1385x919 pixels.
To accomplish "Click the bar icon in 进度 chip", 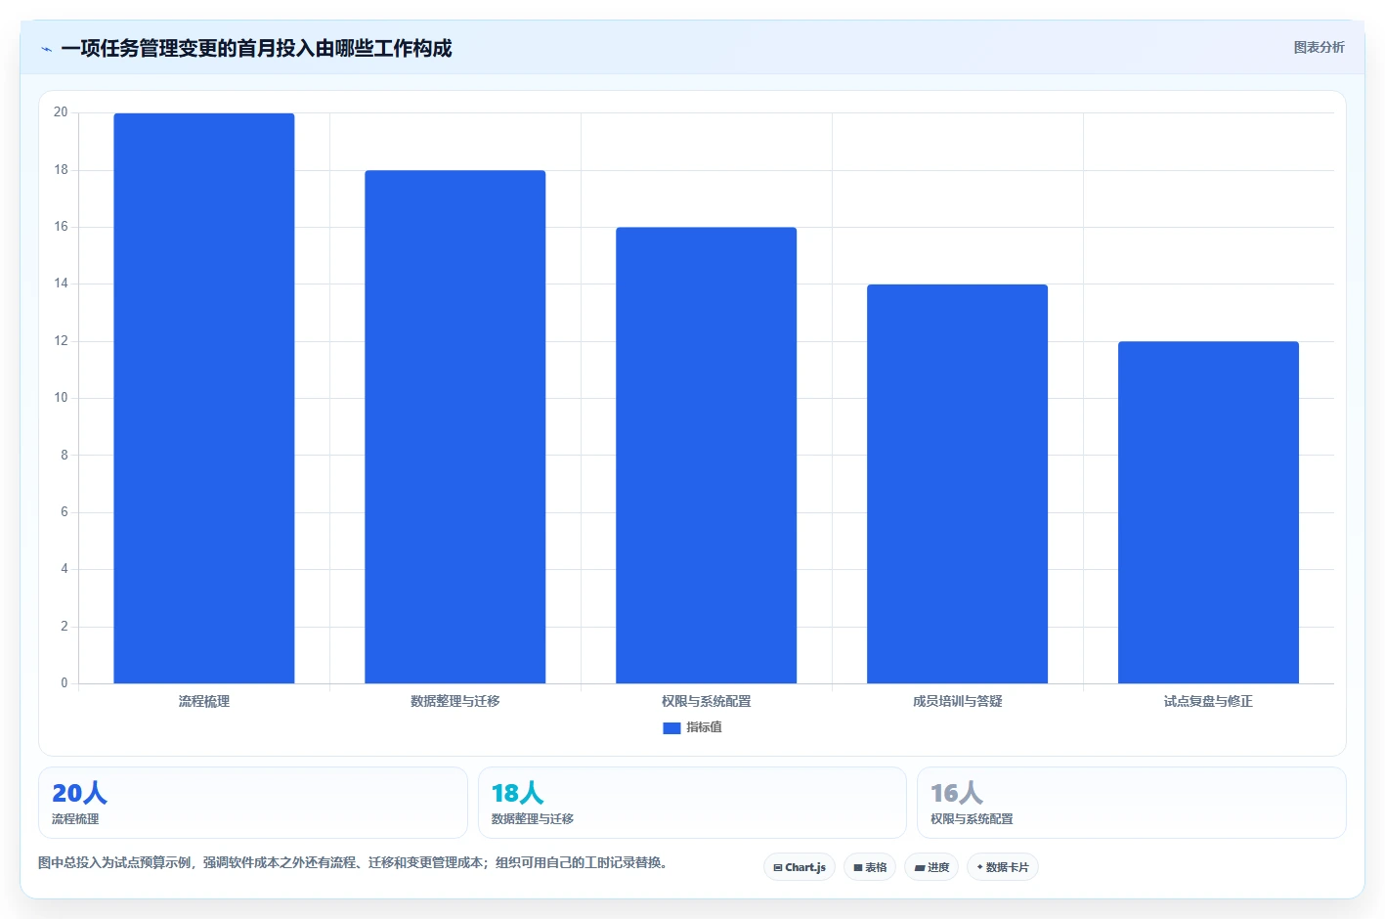I will 920,868.
